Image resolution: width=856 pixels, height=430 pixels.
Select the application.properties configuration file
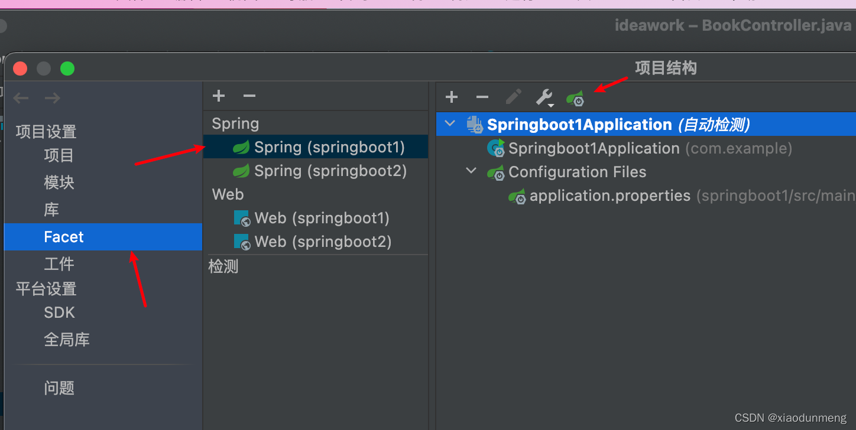[610, 196]
